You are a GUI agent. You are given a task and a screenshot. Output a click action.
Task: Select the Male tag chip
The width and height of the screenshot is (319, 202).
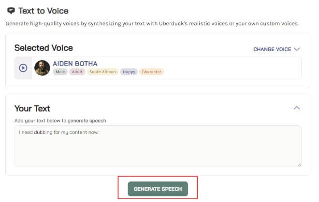click(60, 72)
